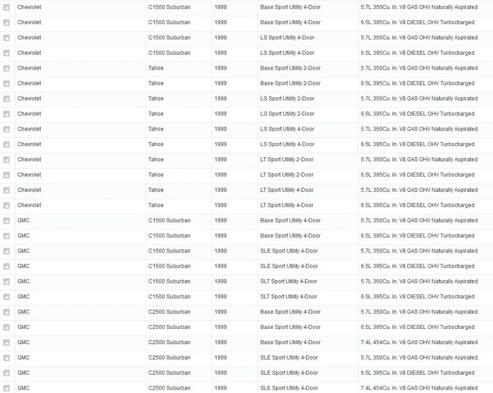493x393 pixels.
Task: Tick the GMC C1500 Suburban SLT 6.5L diesel checkbox
Action: click(6, 297)
